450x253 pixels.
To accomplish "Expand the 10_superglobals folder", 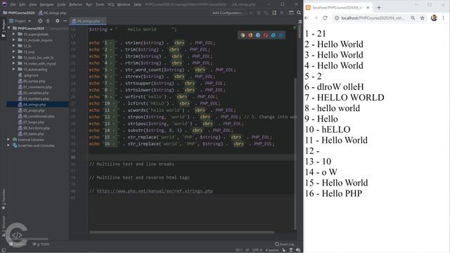I will [x=13, y=34].
